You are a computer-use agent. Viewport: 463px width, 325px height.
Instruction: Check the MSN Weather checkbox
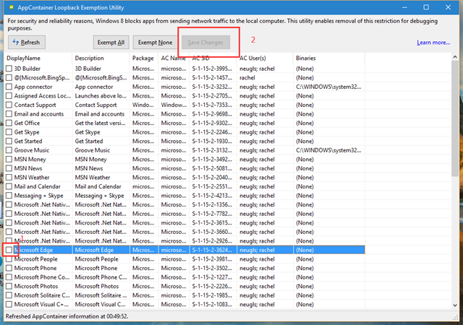pos(9,178)
